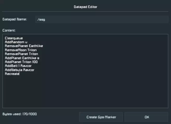
Task: Click the Datapad Editor title text
Action: tap(85, 7)
